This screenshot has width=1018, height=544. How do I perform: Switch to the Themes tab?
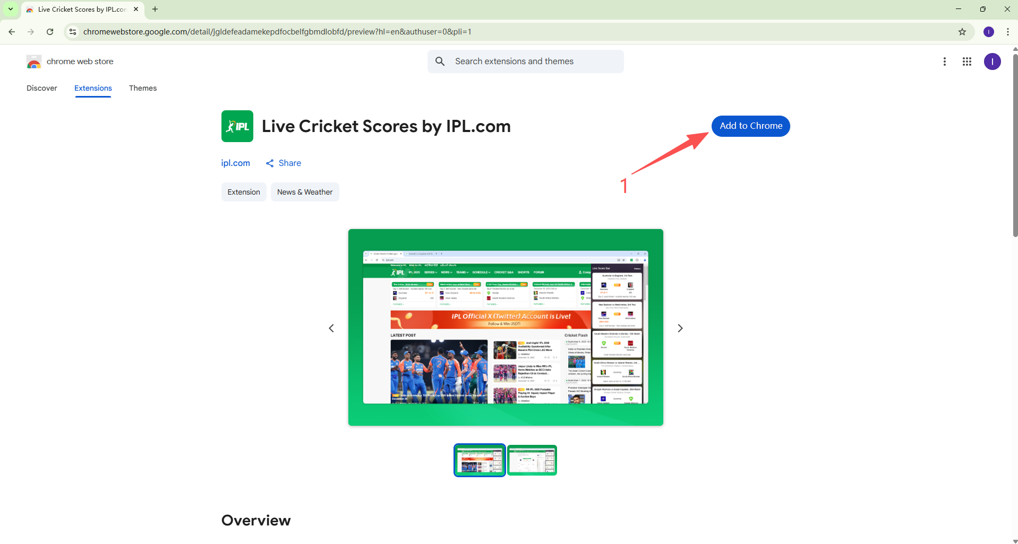tap(143, 88)
